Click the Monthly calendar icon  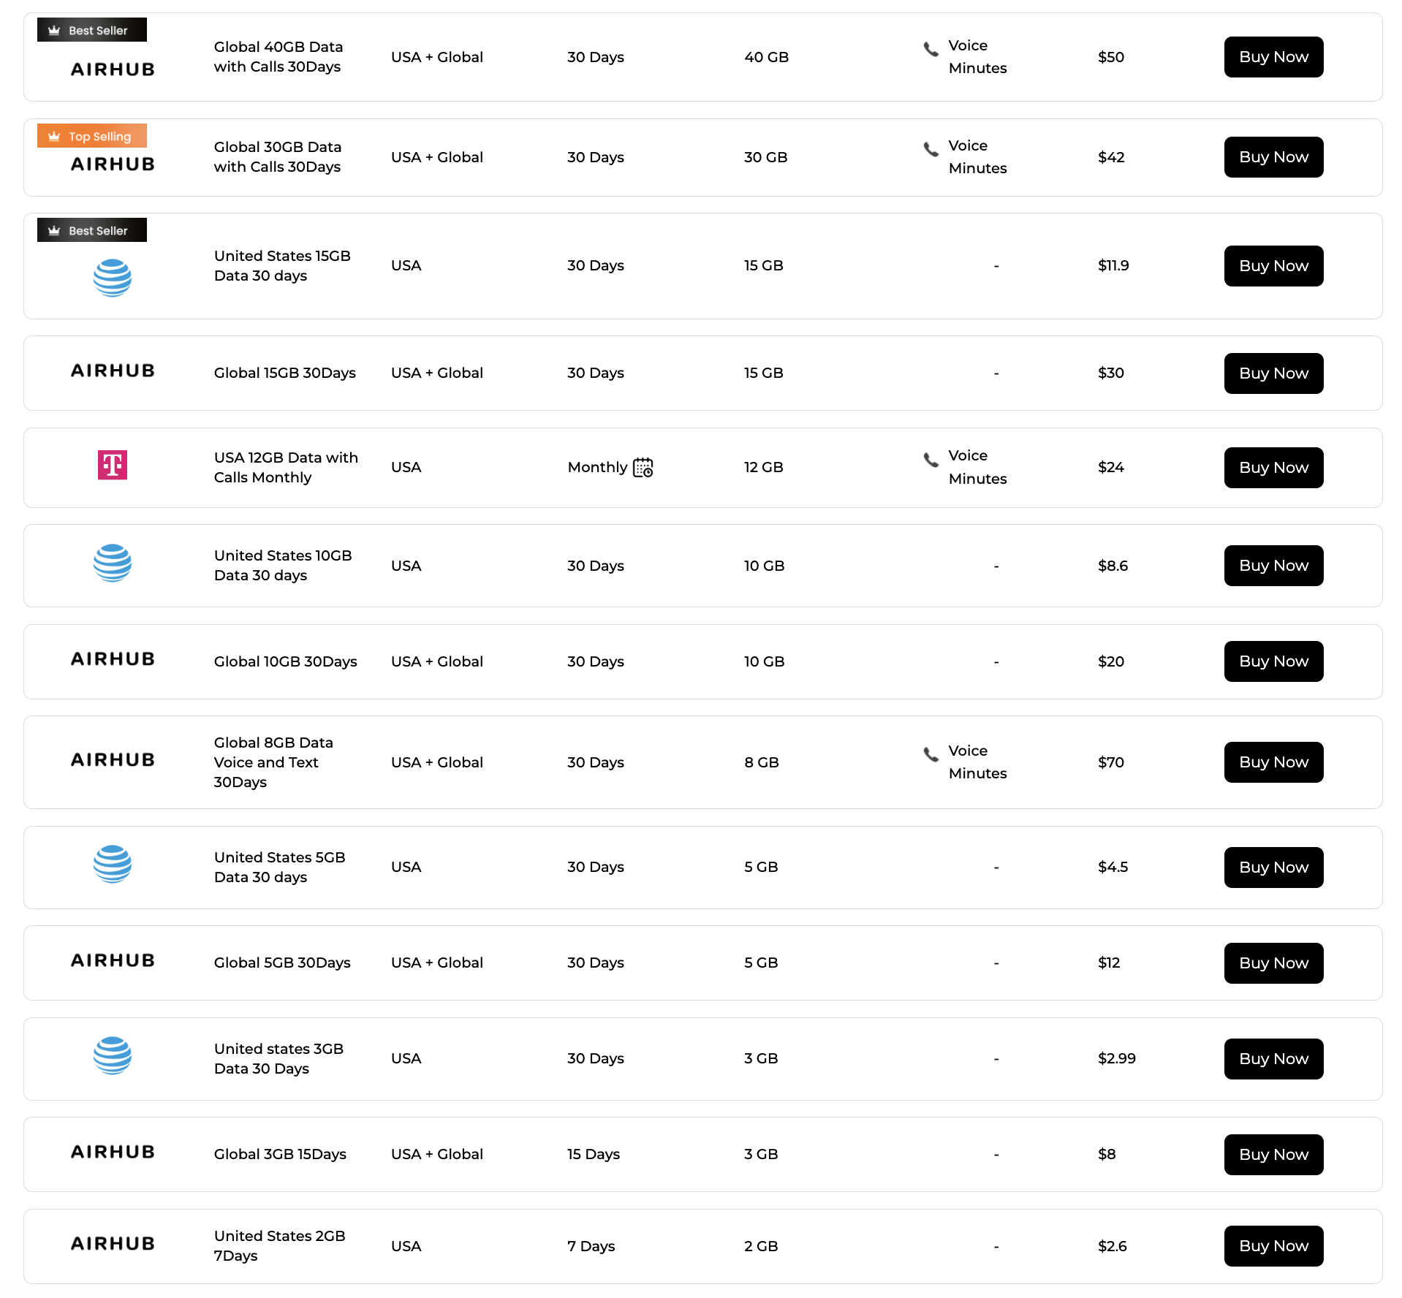click(643, 468)
